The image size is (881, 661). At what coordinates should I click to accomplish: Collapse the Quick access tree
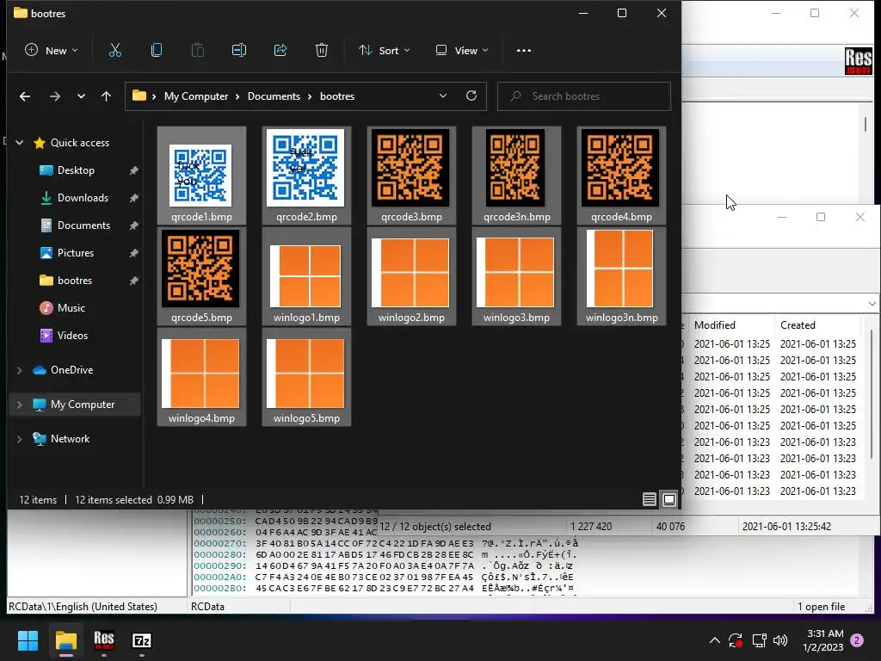pyautogui.click(x=20, y=143)
